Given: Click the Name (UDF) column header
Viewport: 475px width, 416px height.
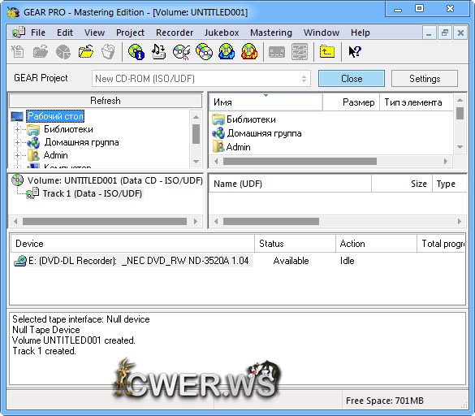Looking at the screenshot, I should point(290,184).
